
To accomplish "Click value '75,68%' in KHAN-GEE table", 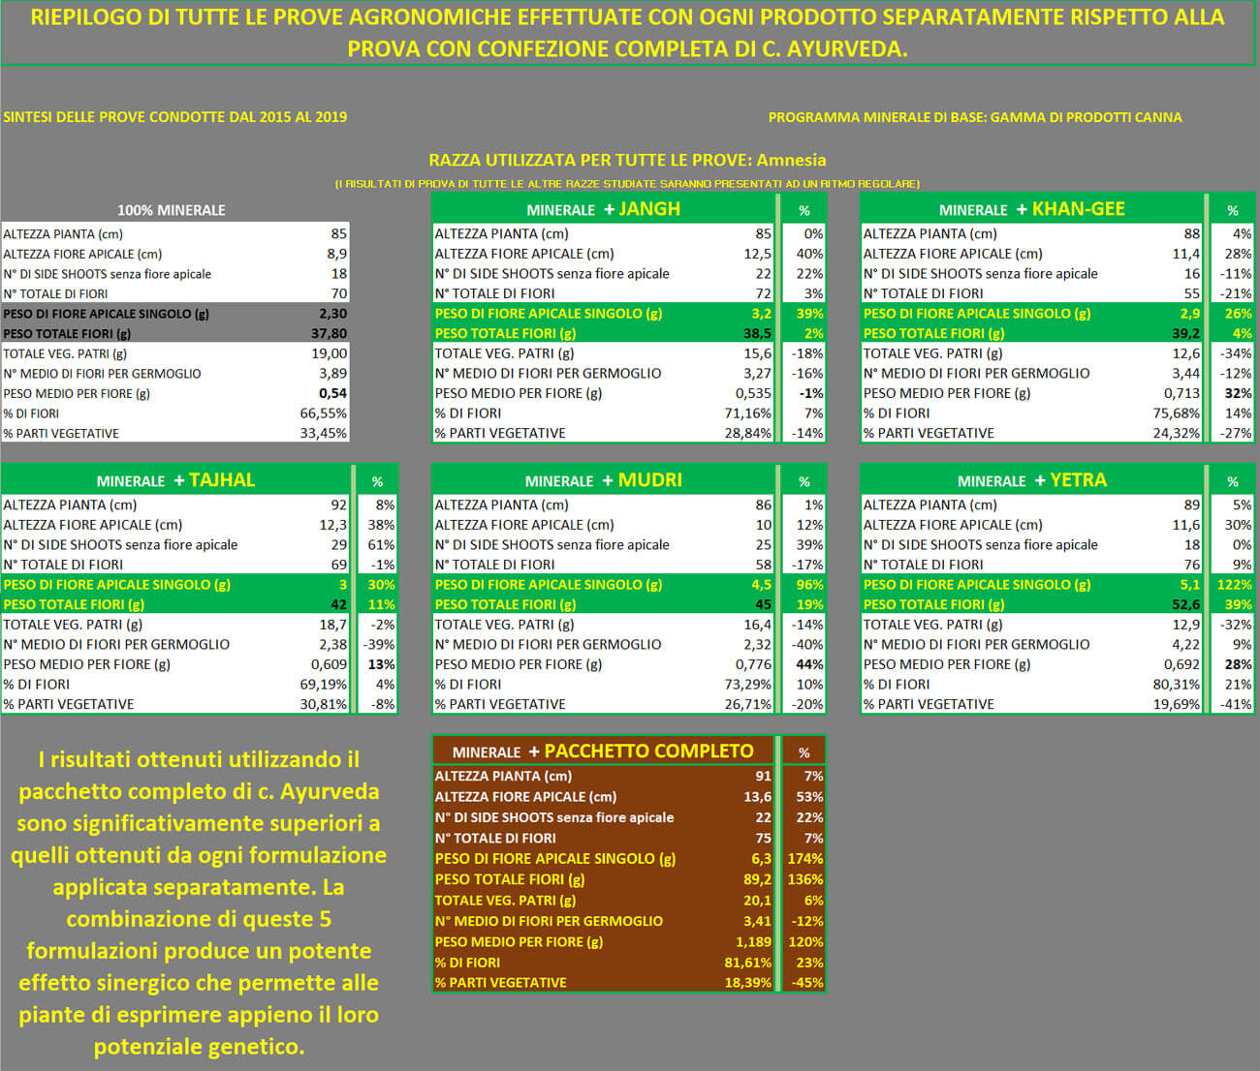I will click(1177, 413).
